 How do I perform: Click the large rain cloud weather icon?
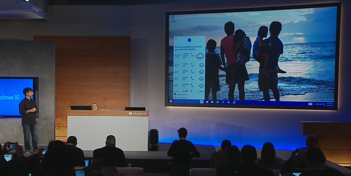pos(200,56)
